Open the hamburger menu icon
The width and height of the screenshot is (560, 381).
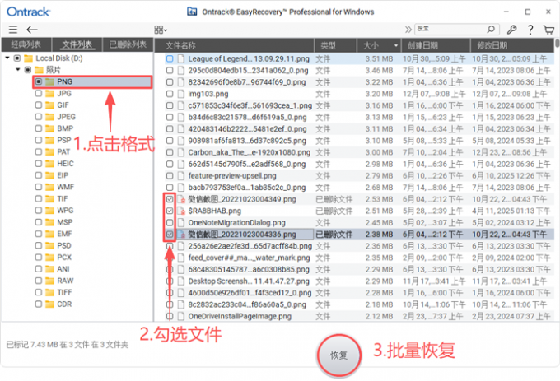[13, 30]
